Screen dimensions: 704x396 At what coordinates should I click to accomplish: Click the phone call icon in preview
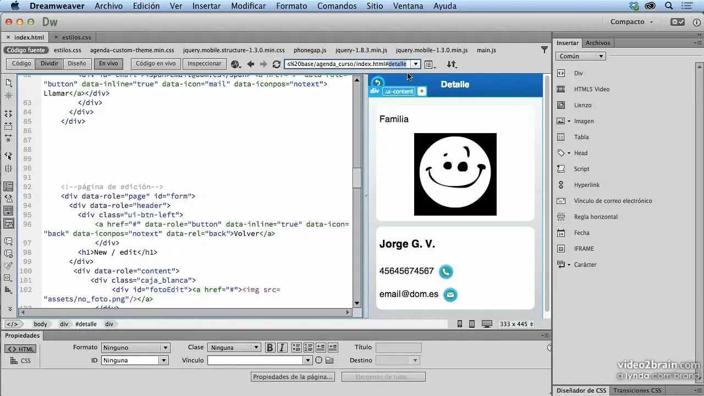tap(446, 271)
